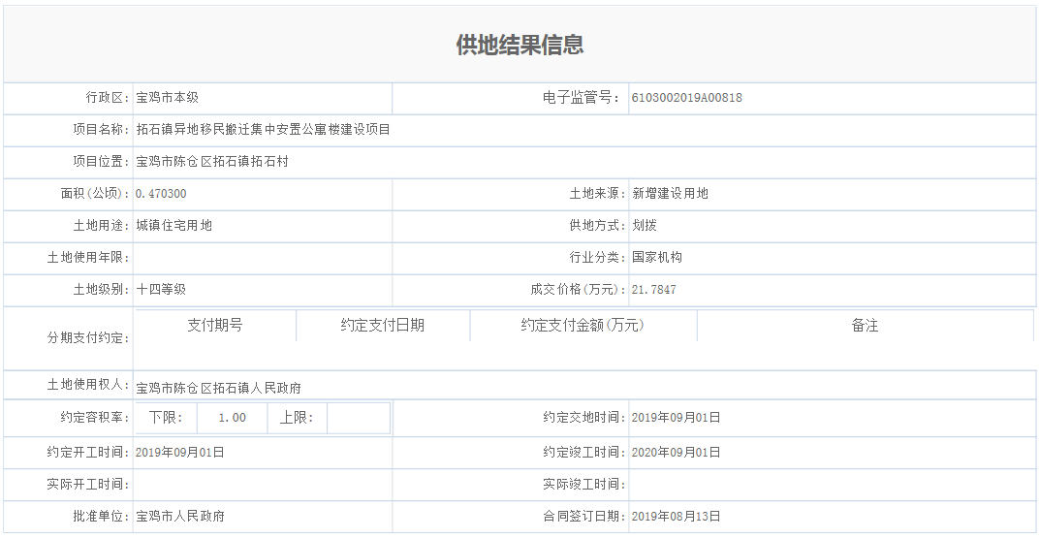The width and height of the screenshot is (1040, 538).
Task: Click the project name 拓石镇异地移民搬迁集中安置公寓楼建设项目
Action: click(263, 130)
